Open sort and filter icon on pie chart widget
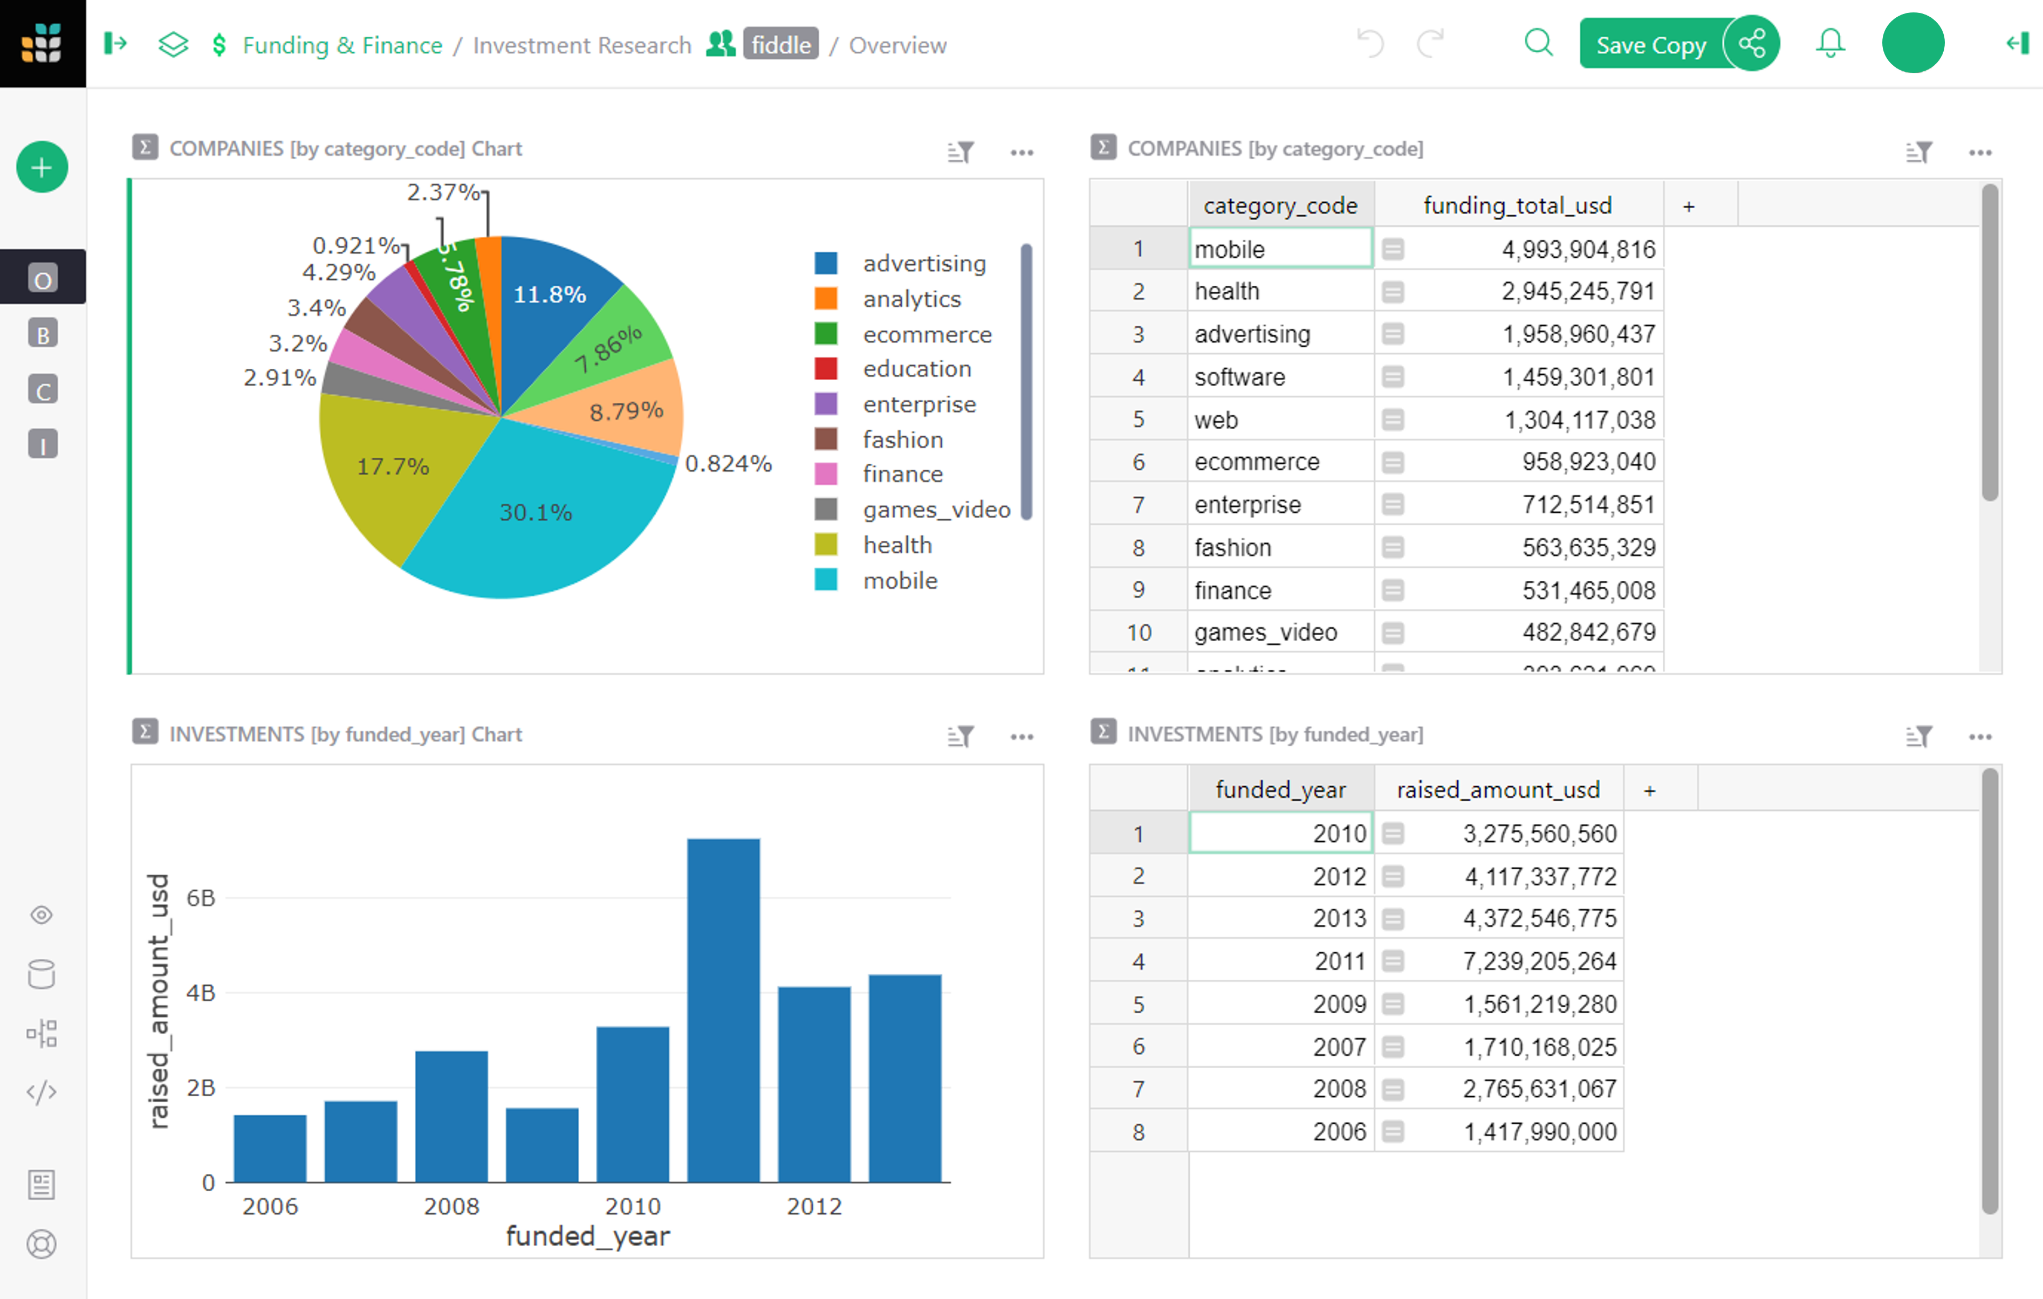The image size is (2043, 1299). pos(961,152)
